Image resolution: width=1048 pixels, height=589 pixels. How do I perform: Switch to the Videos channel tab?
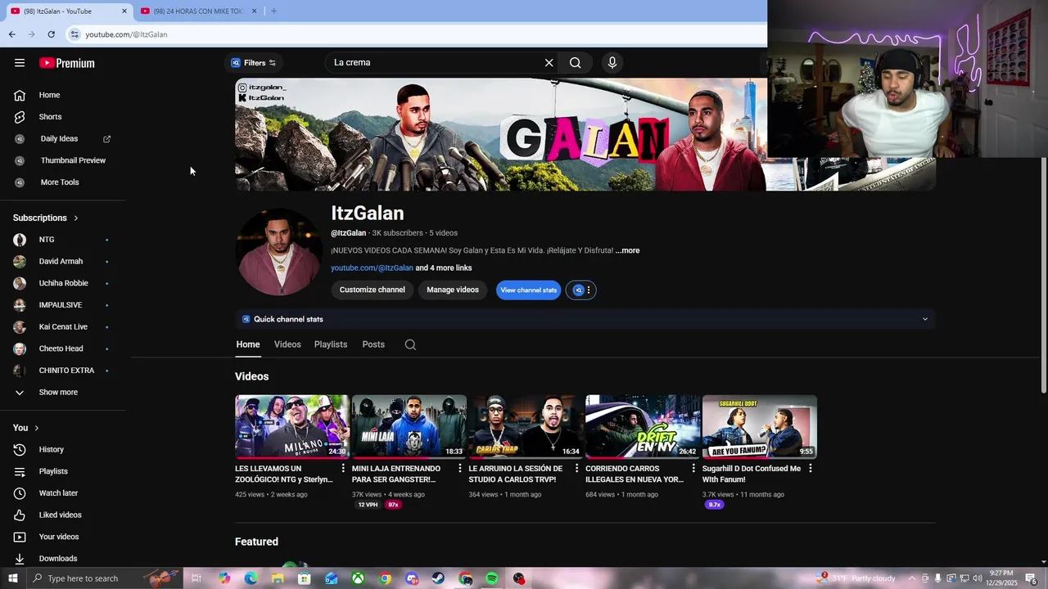coord(287,344)
